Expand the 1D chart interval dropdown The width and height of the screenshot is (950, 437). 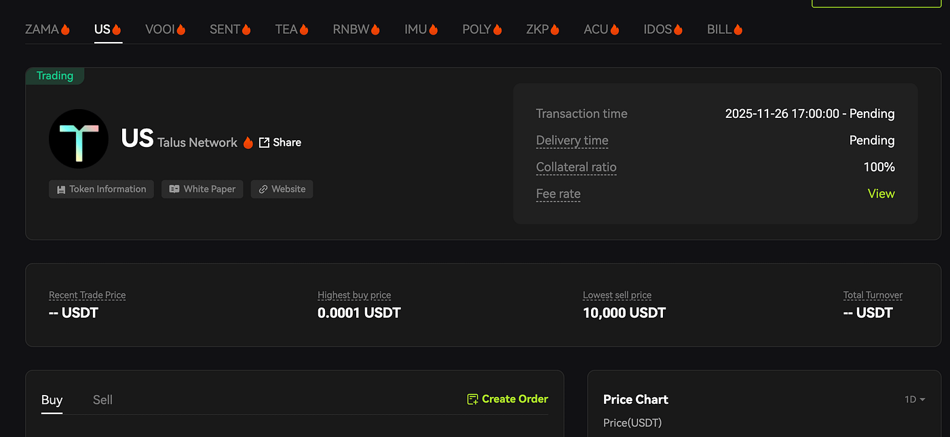pos(914,399)
